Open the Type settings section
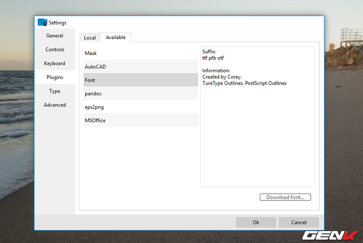363x243 pixels. [x=55, y=91]
